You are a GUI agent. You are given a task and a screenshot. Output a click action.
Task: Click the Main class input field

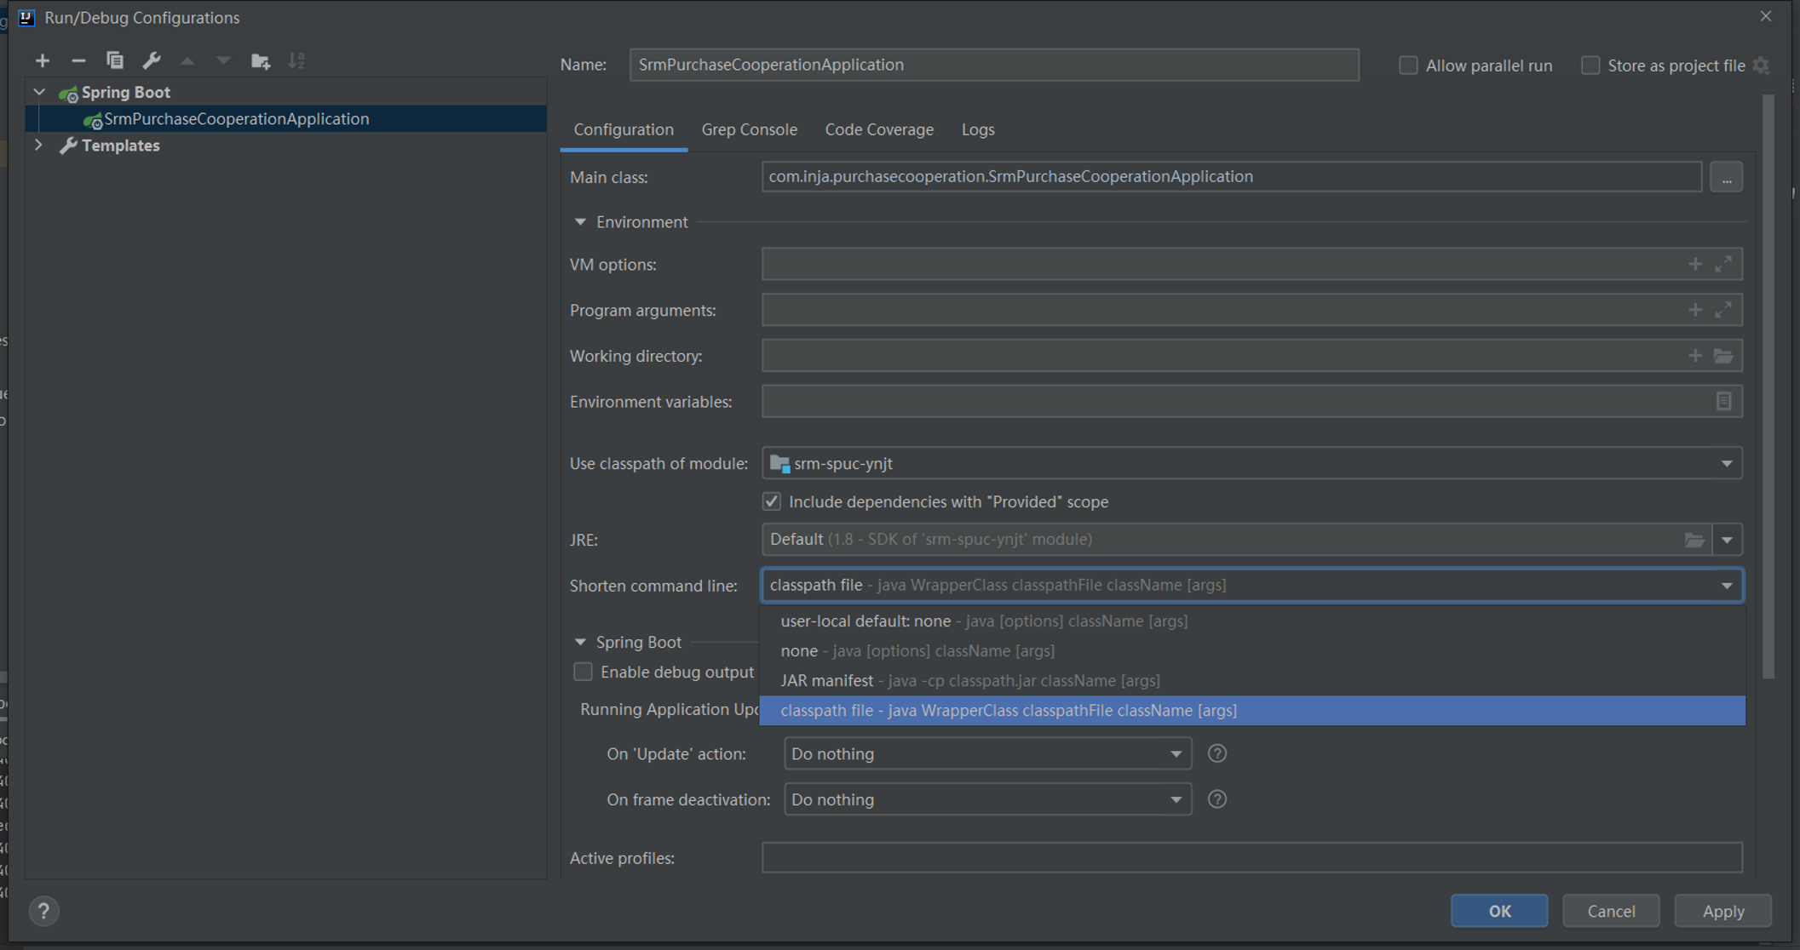(1232, 176)
